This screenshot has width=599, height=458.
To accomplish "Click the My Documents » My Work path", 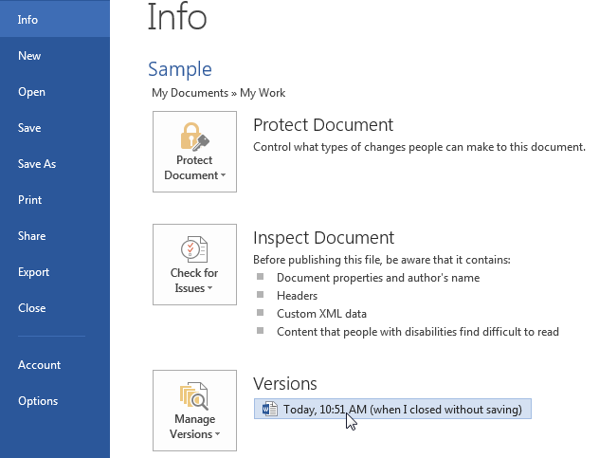I will click(x=219, y=93).
